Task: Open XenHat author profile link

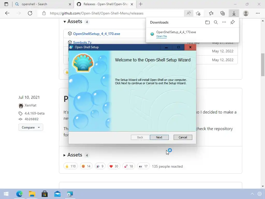Action: pos(31,105)
